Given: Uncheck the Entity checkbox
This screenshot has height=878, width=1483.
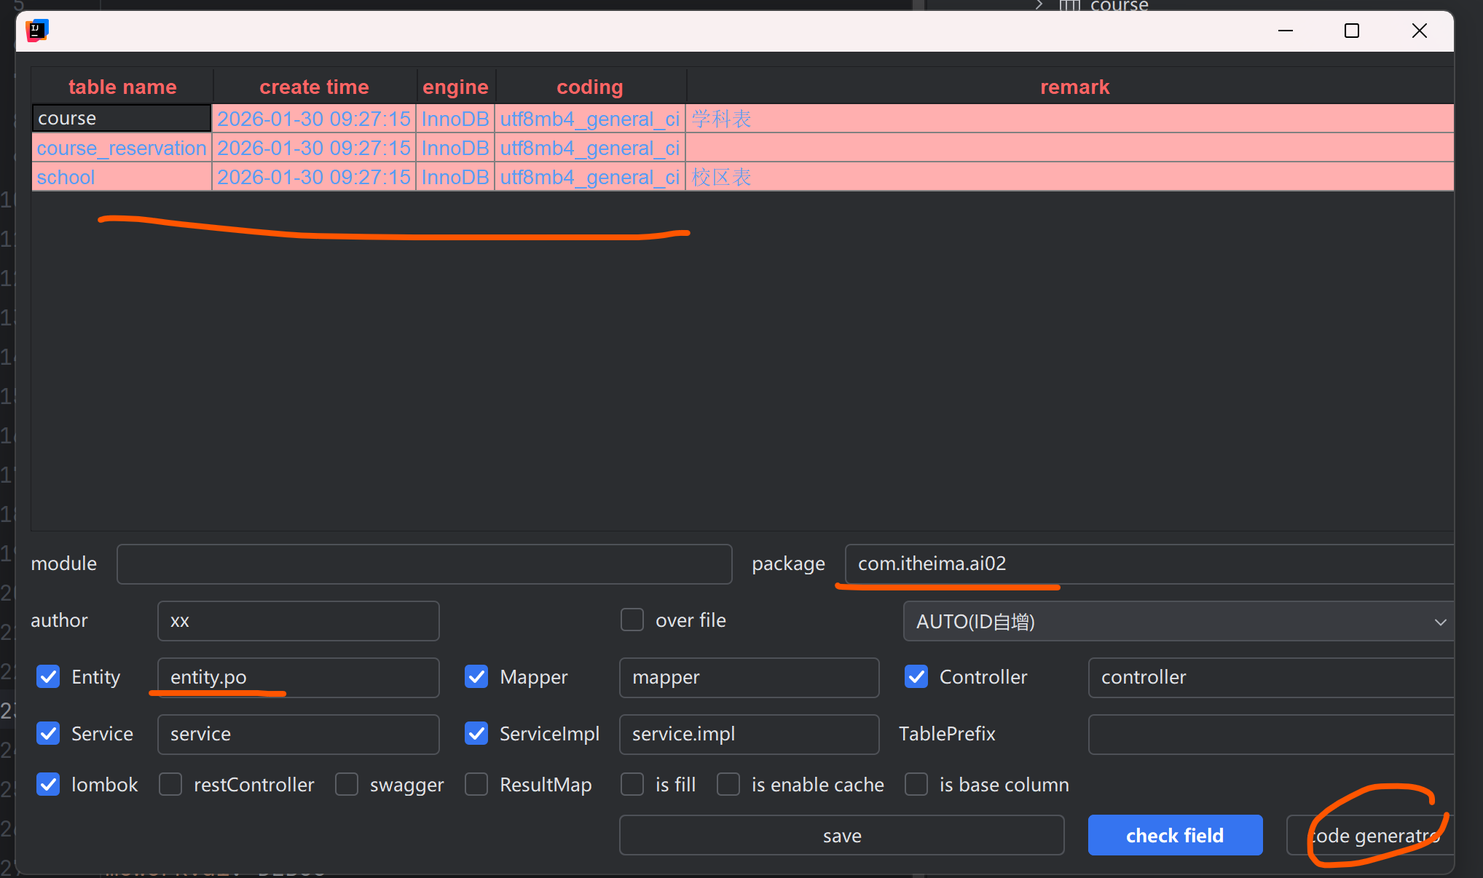Looking at the screenshot, I should pyautogui.click(x=48, y=677).
